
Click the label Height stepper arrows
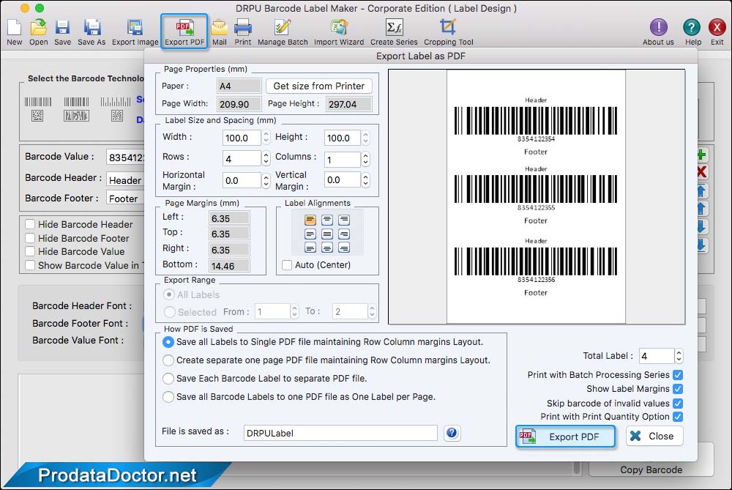[365, 137]
